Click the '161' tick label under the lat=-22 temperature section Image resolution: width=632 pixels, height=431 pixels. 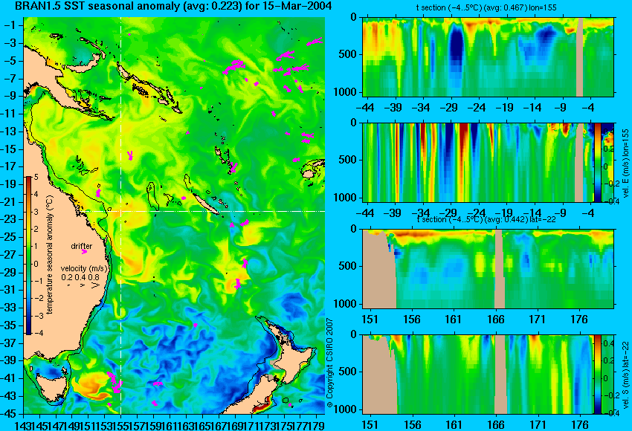coord(454,320)
